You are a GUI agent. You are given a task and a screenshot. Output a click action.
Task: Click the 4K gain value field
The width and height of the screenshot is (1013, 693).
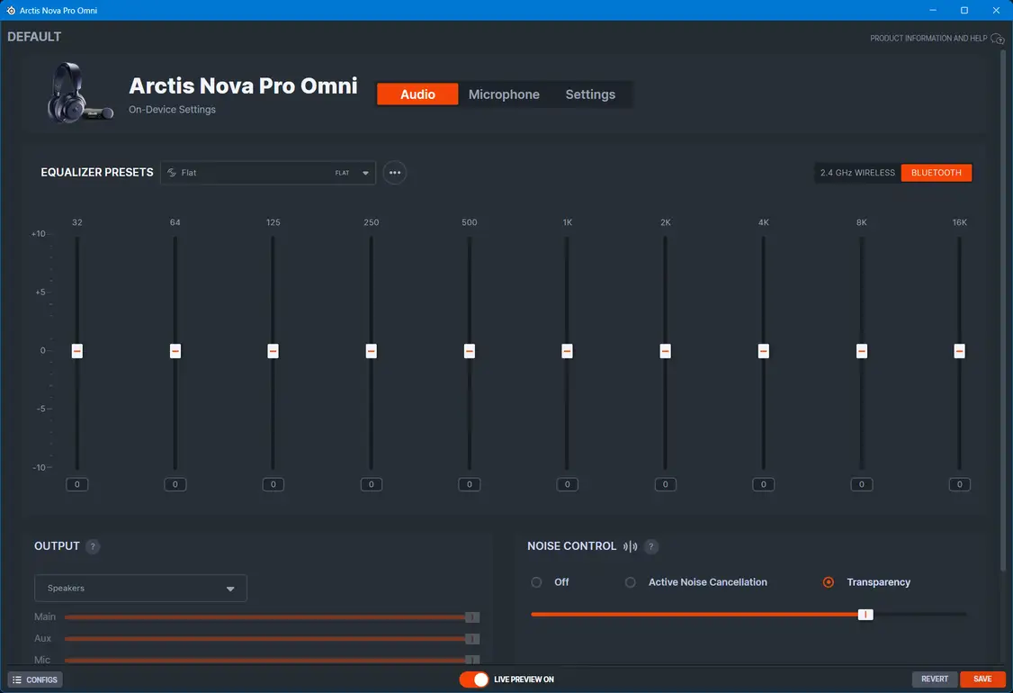tap(764, 484)
